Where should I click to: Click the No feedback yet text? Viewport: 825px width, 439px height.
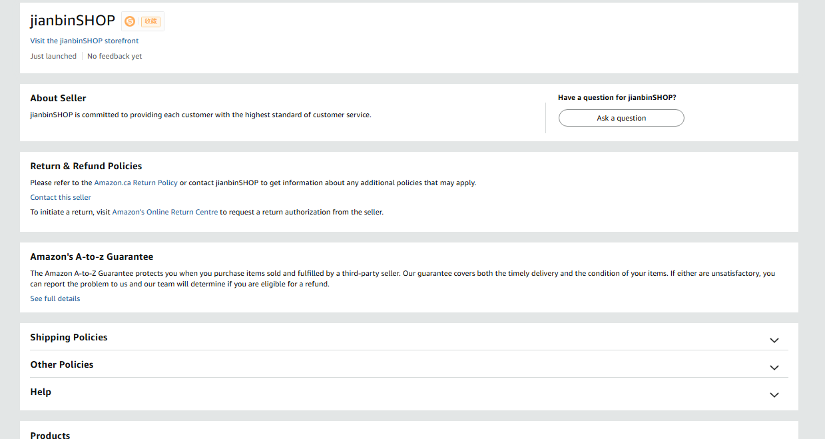coord(115,56)
